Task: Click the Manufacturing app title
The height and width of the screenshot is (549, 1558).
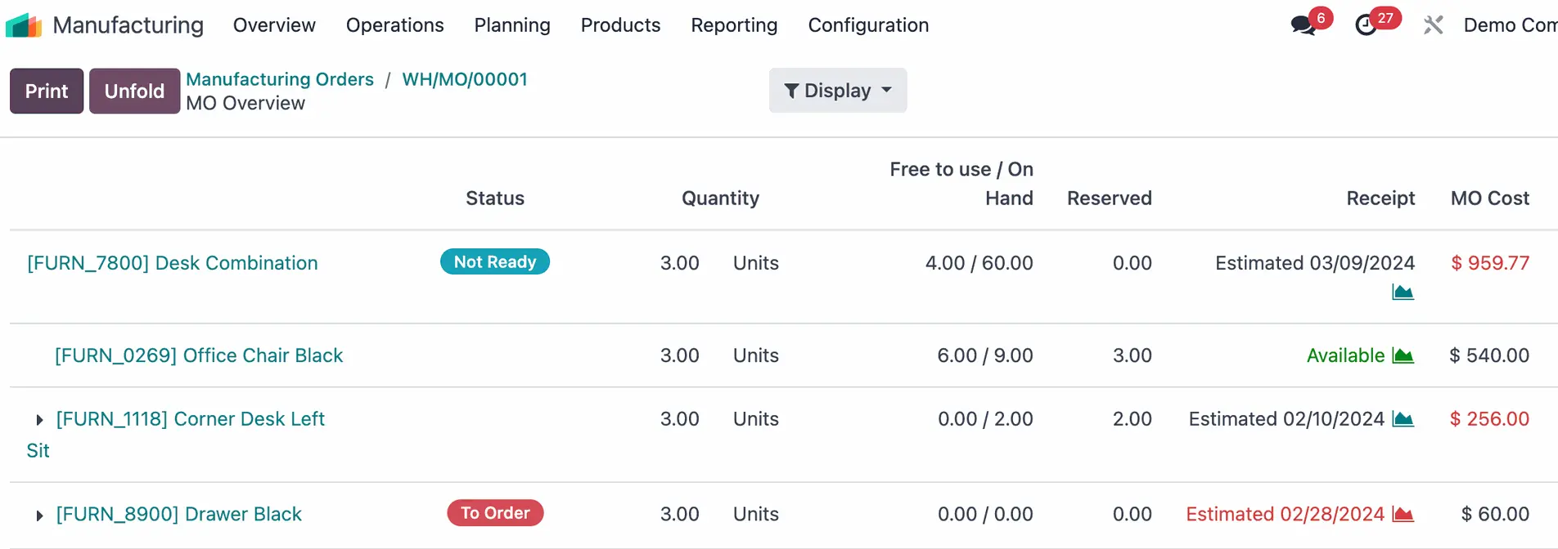Action: [128, 25]
